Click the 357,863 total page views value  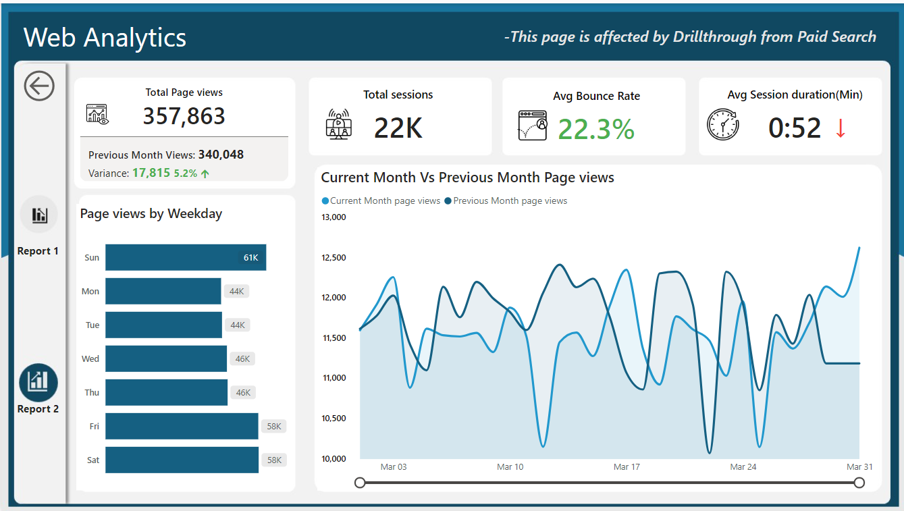[184, 116]
